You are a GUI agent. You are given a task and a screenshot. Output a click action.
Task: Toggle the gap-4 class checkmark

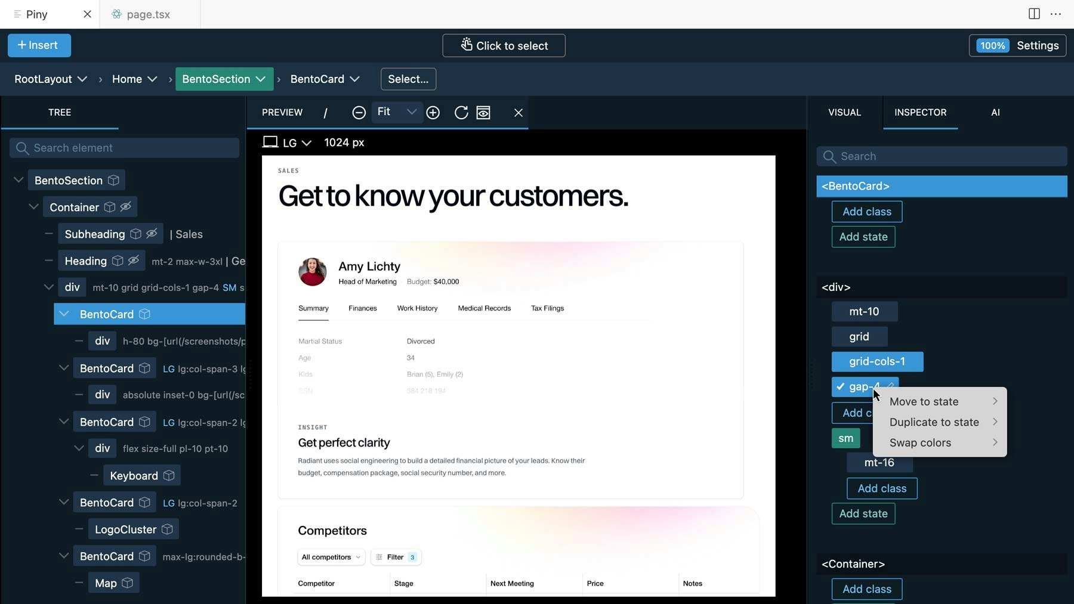tap(840, 386)
